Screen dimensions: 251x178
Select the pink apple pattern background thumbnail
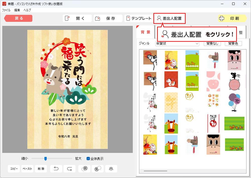(x=213, y=81)
